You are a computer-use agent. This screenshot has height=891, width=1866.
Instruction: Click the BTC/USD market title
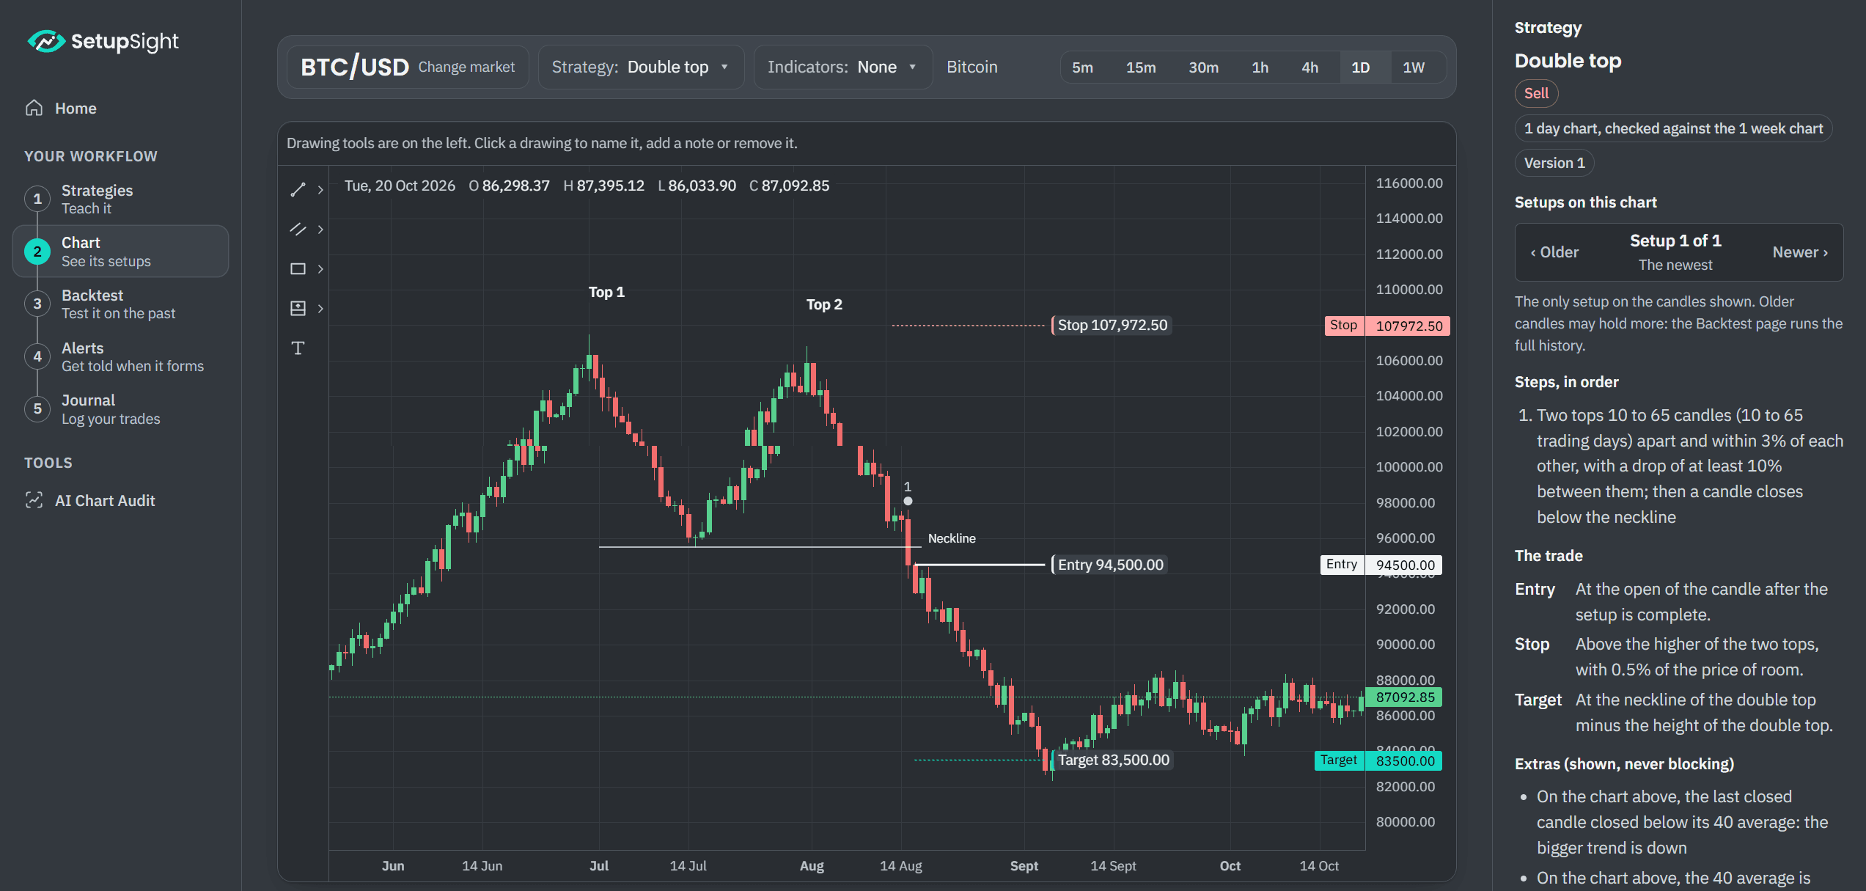355,67
